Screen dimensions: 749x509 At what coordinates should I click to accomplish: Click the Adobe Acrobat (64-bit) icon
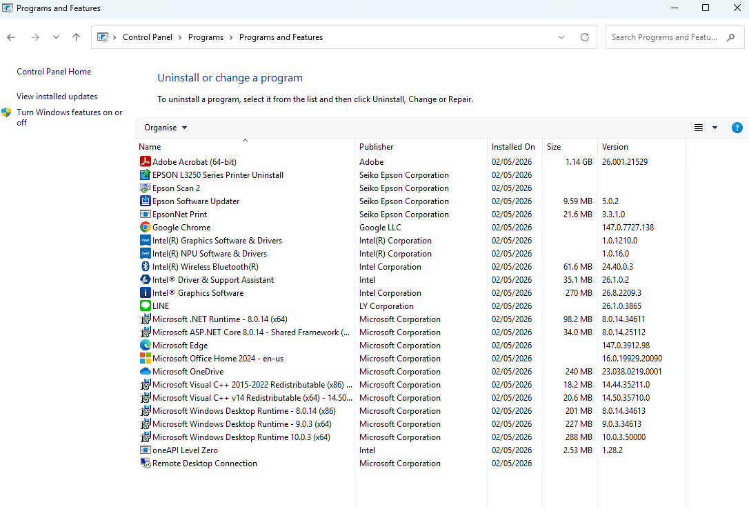(146, 162)
